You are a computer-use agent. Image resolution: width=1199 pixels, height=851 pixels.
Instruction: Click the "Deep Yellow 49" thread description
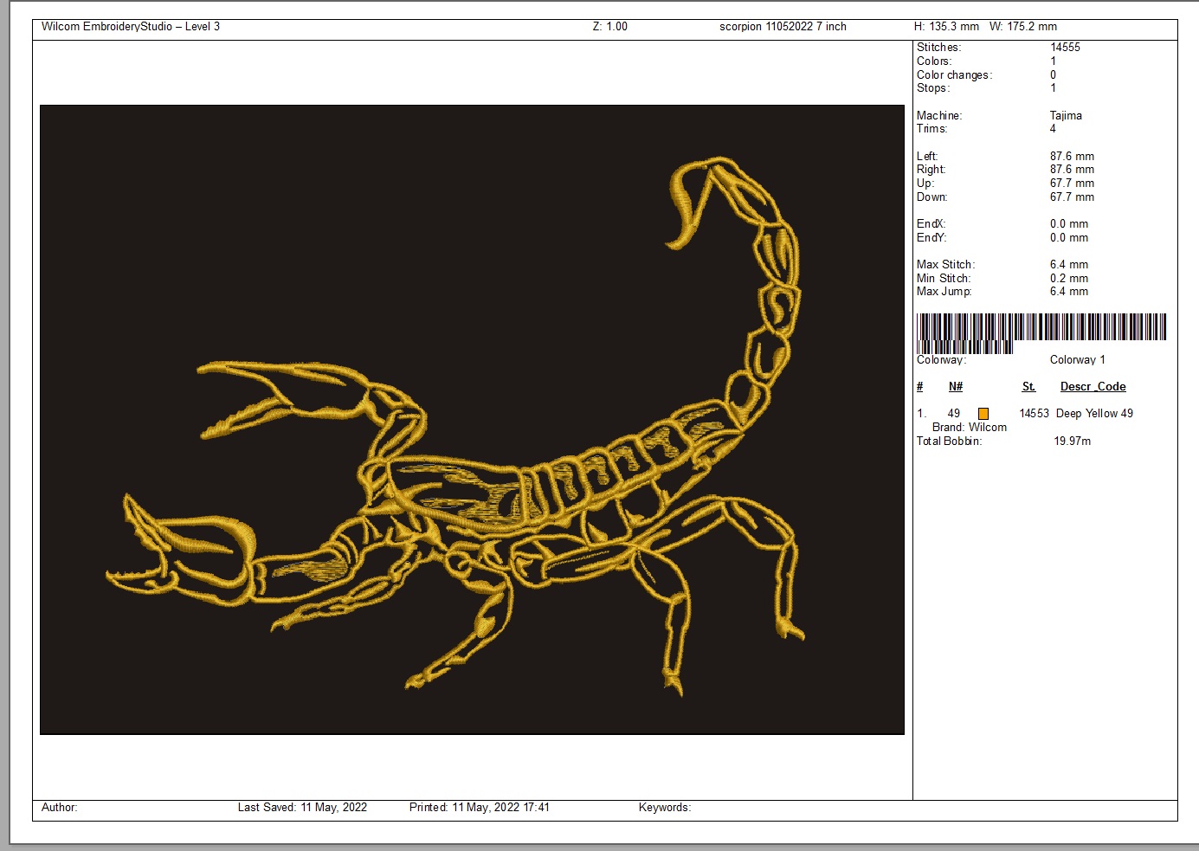(1094, 414)
